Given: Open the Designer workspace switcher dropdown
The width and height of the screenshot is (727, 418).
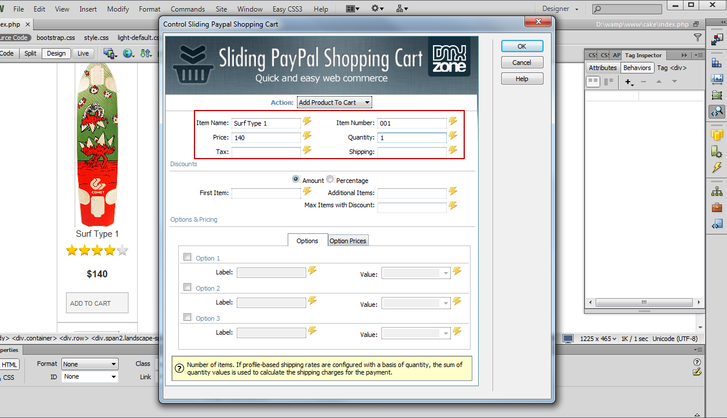Looking at the screenshot, I should point(560,9).
